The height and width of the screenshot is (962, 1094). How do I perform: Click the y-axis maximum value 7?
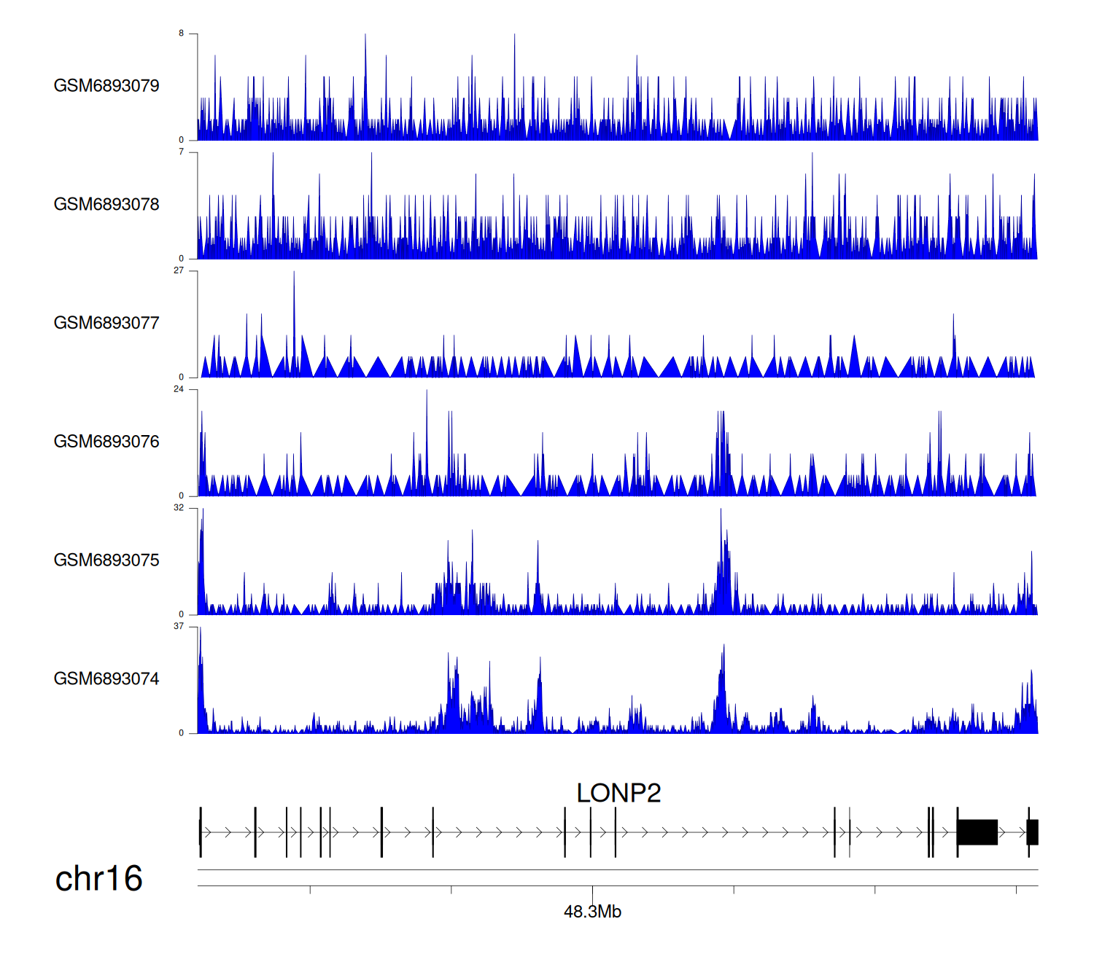(x=182, y=152)
